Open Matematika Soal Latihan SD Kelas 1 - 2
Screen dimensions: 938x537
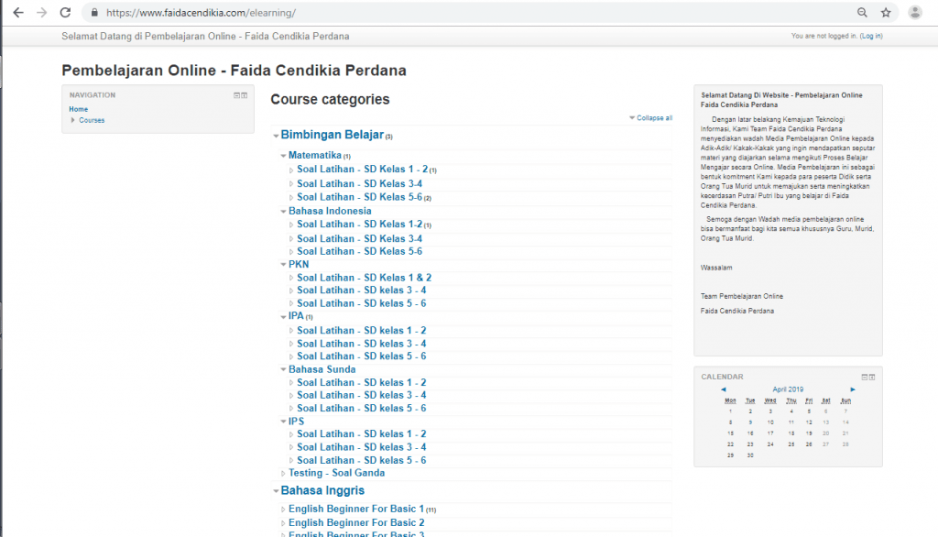(363, 170)
